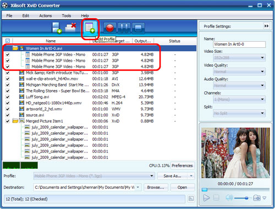The width and height of the screenshot is (275, 209).
Task: Collapse Profile Settings panel with double-arrow icon
Action: [266, 26]
